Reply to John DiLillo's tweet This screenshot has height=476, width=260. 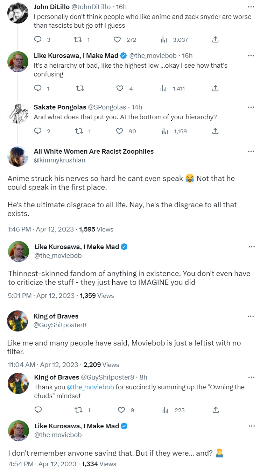click(38, 40)
